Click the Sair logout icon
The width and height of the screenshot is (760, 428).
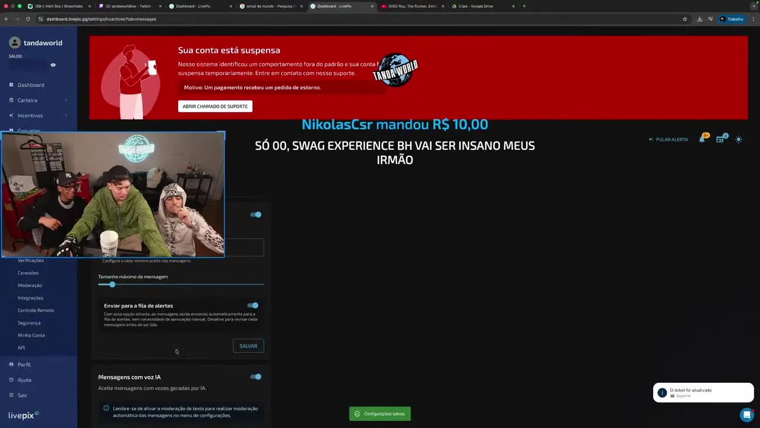[11, 395]
